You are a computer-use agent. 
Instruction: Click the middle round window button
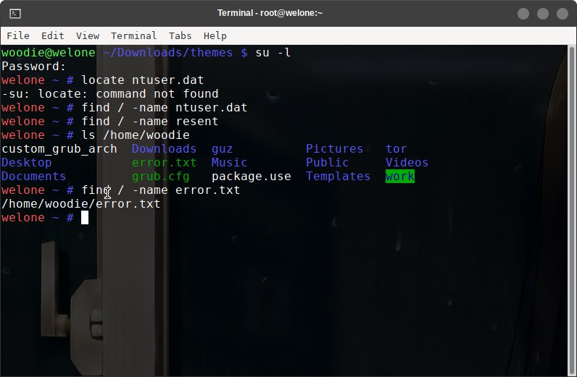pyautogui.click(x=543, y=14)
